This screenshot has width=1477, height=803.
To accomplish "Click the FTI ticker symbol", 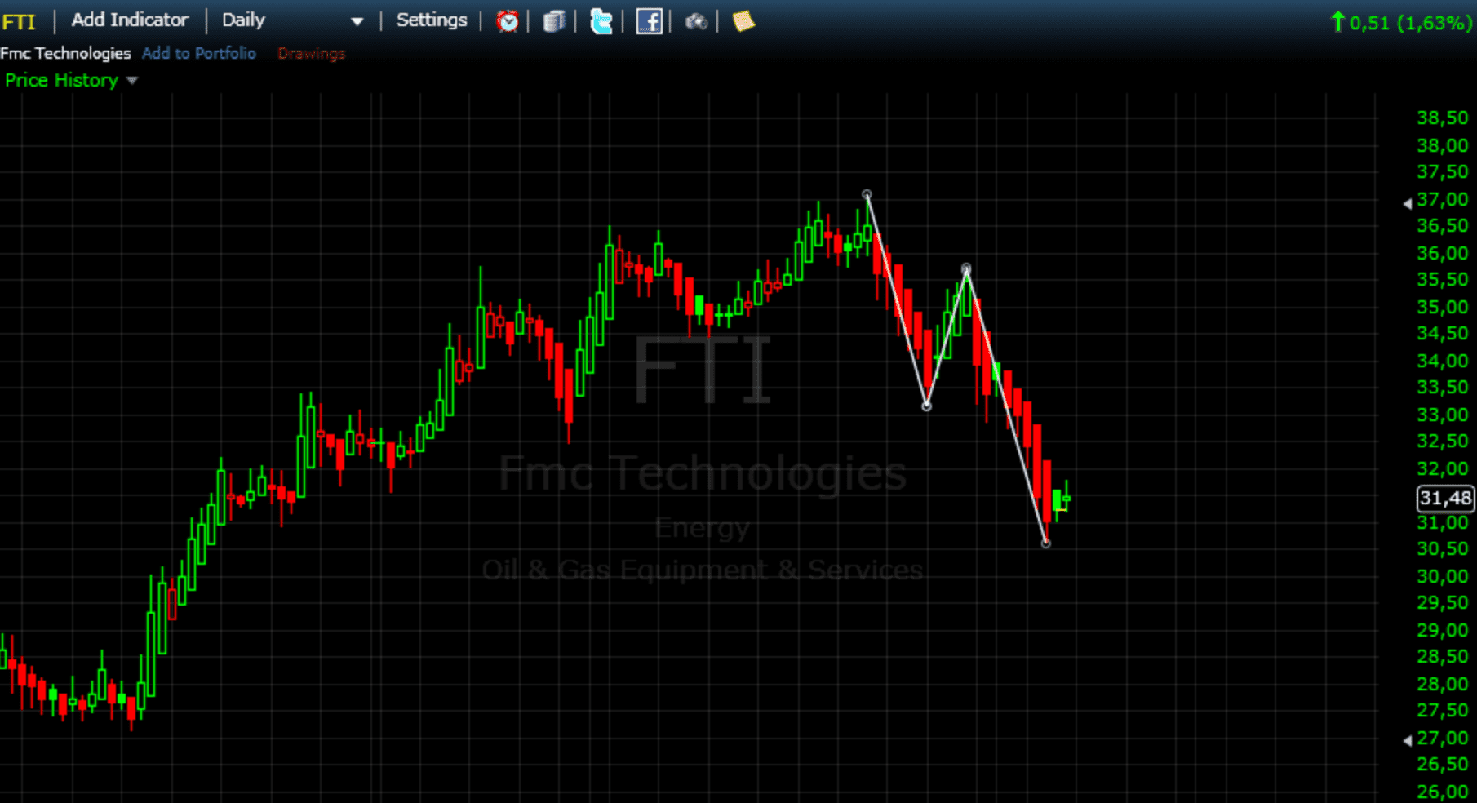I will click(20, 21).
